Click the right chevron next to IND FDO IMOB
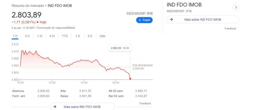This screenshot has width=253, height=110. pos(236,7)
